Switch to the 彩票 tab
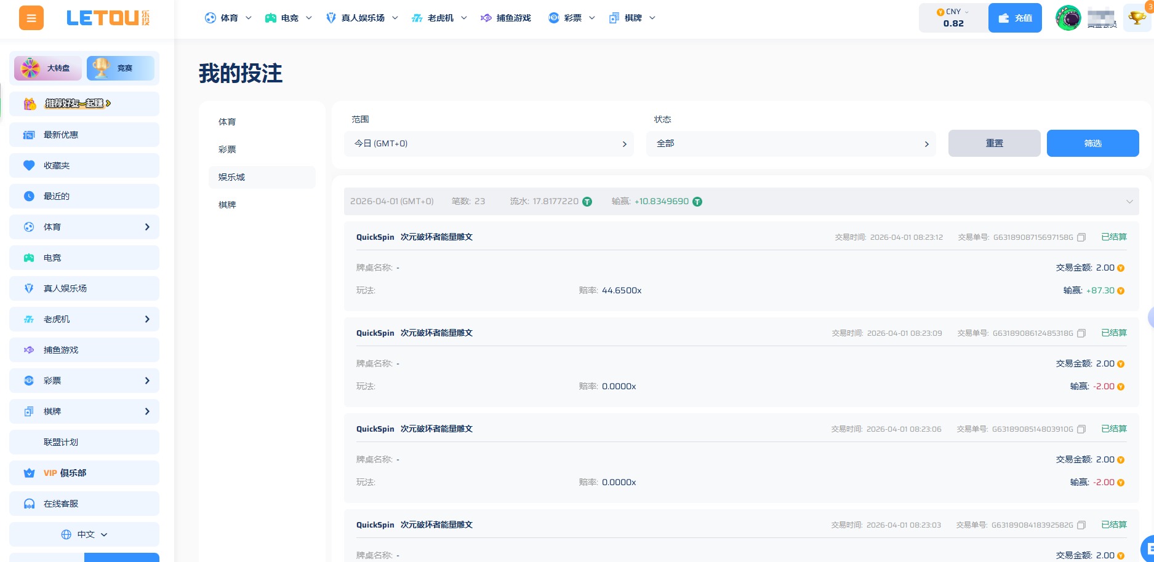Viewport: 1154px width, 562px height. tap(228, 149)
